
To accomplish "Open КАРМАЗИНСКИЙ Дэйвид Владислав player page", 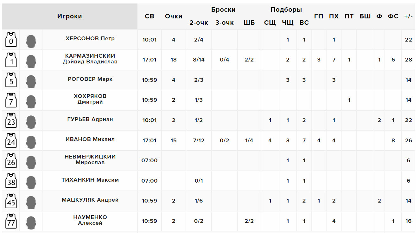I will click(x=90, y=59).
